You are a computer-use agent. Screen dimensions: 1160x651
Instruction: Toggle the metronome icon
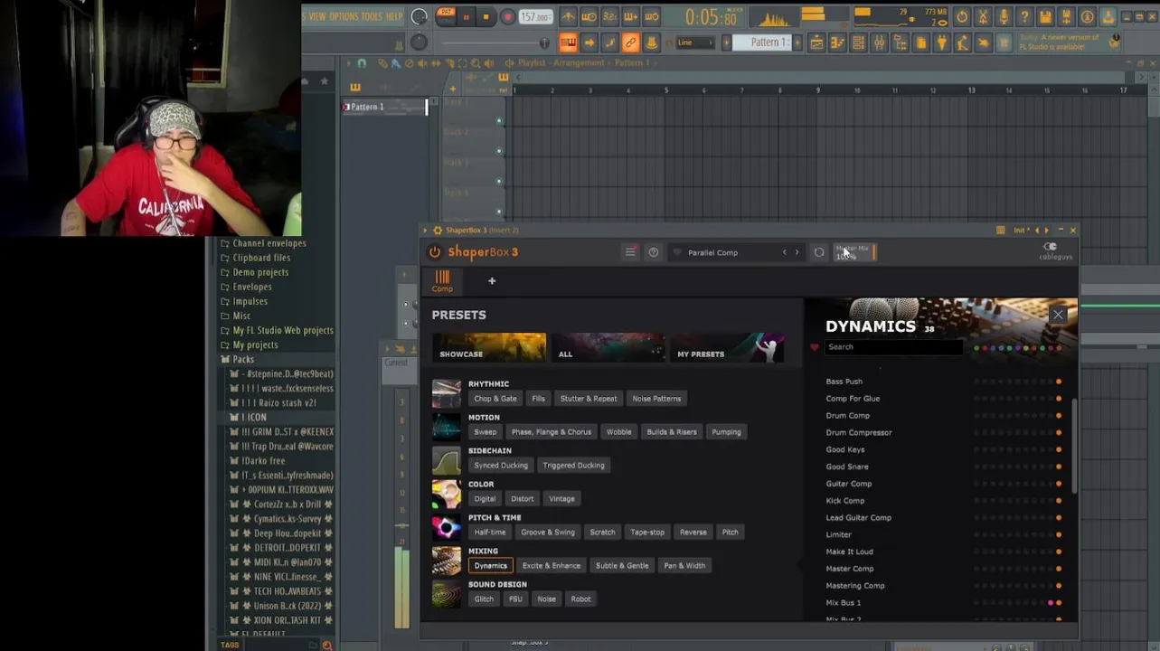click(568, 17)
